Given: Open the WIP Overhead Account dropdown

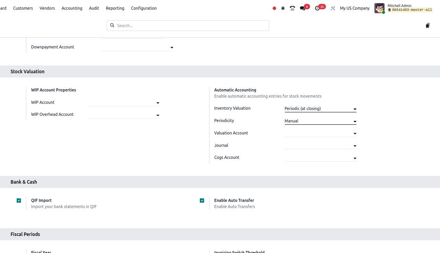Looking at the screenshot, I should coord(123,115).
